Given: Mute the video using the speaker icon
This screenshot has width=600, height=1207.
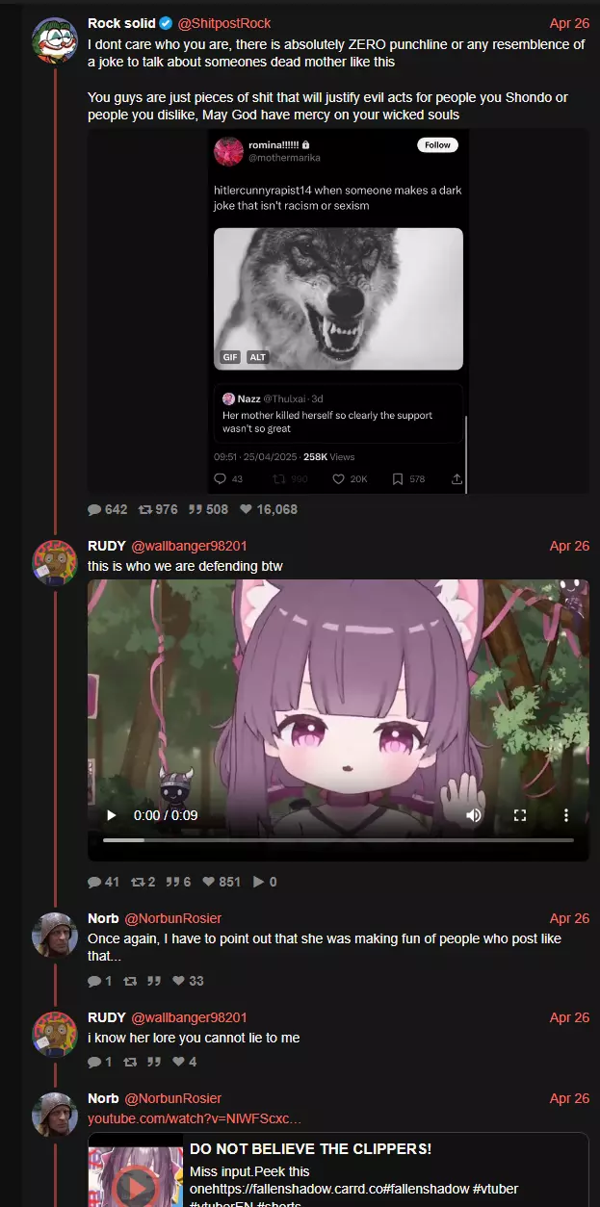Looking at the screenshot, I should (474, 815).
